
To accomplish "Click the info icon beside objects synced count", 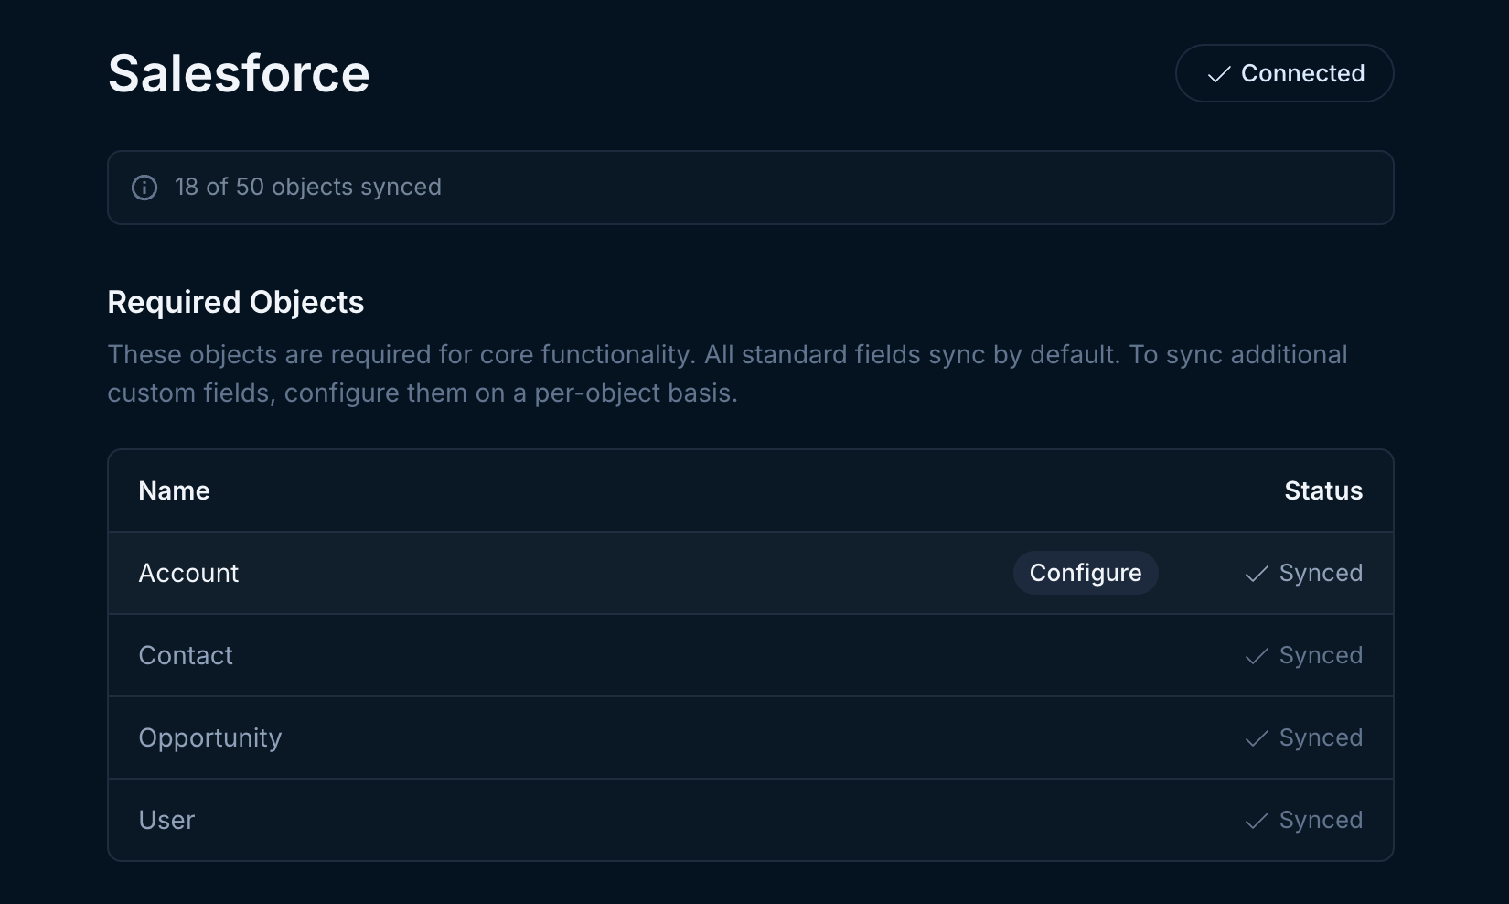I will pyautogui.click(x=144, y=188).
